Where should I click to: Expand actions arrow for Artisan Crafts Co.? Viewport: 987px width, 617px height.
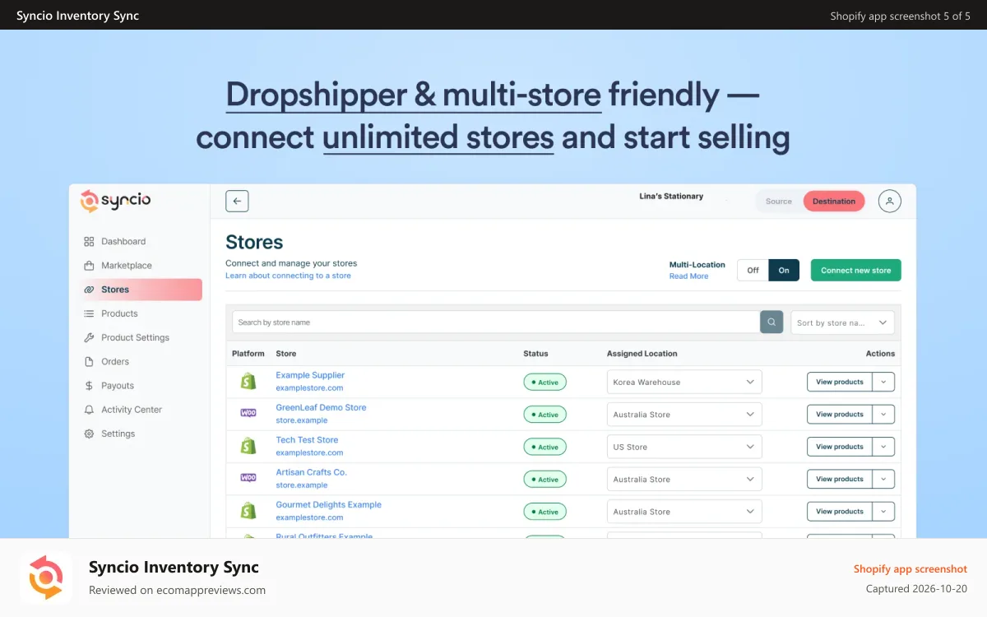(x=883, y=479)
